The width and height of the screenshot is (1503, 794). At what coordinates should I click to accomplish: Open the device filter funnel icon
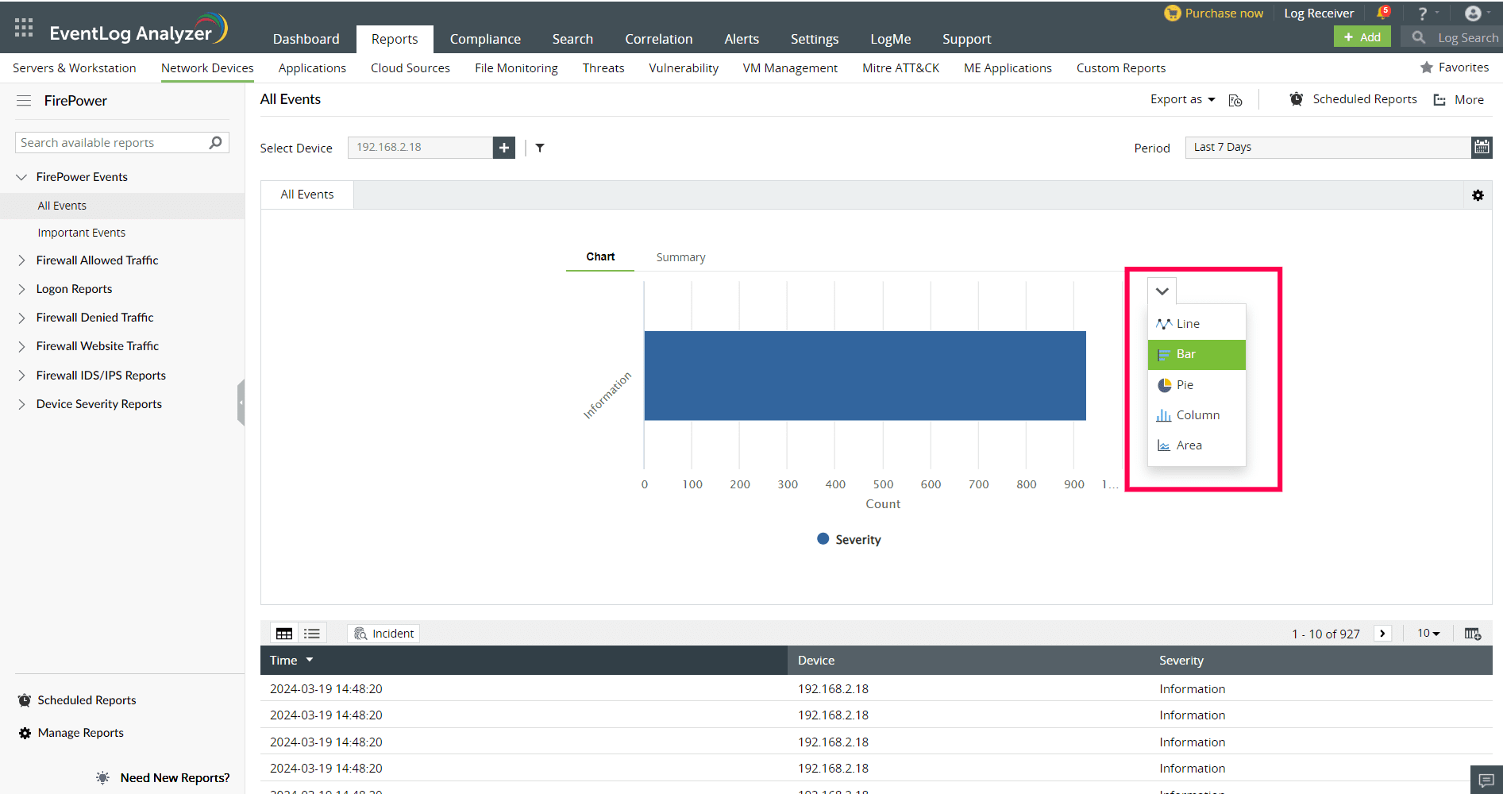coord(540,148)
